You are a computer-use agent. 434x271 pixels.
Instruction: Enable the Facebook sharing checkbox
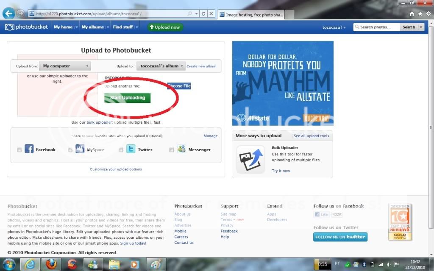coord(19,150)
